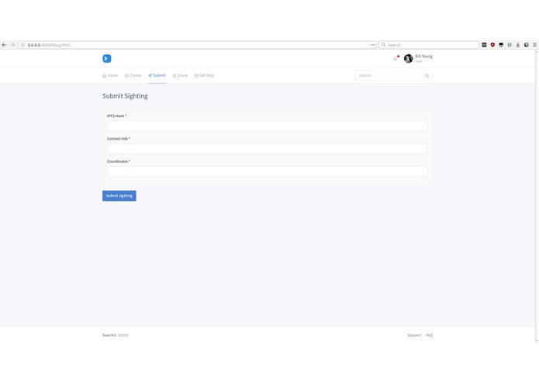Image resolution: width=539 pixels, height=383 pixels.
Task: Select the Submit tab
Action: 157,75
